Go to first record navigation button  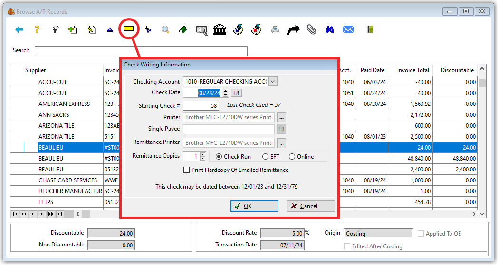(15, 214)
